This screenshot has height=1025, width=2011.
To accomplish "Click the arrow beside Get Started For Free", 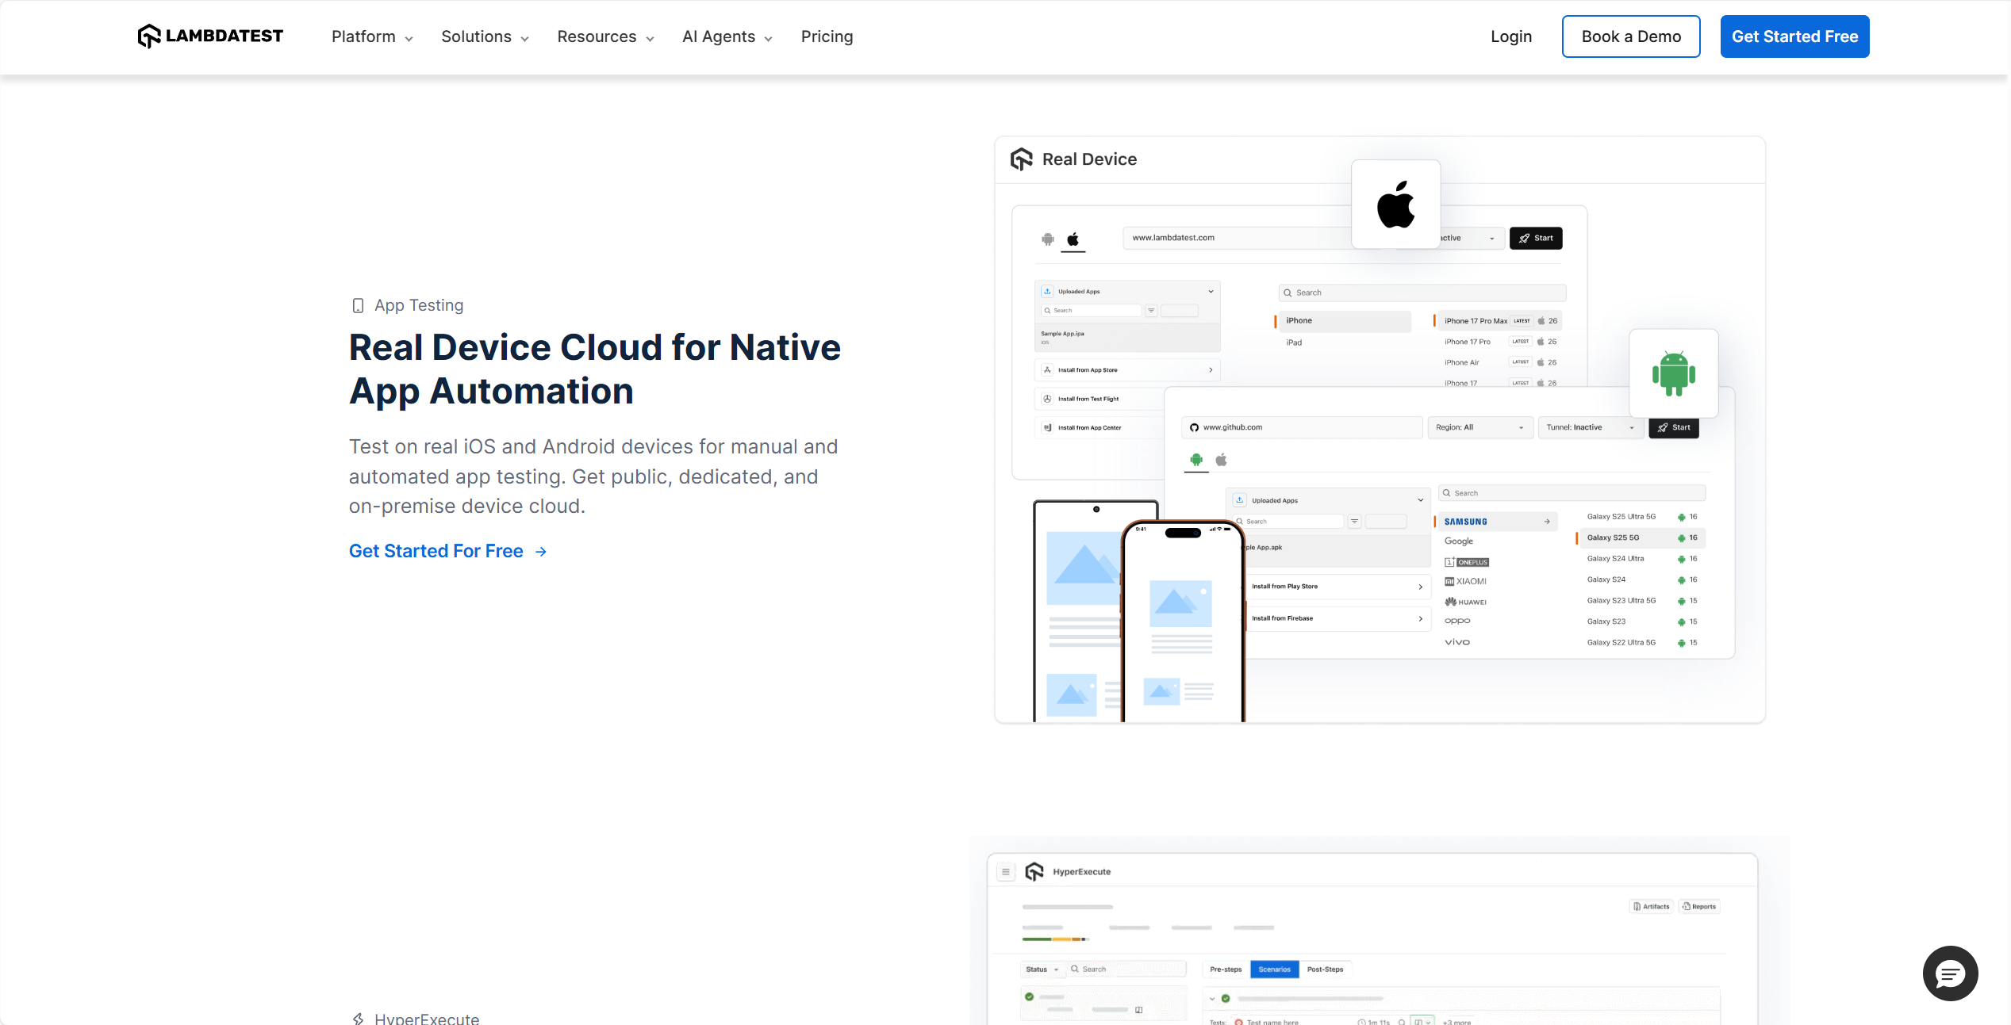I will (x=541, y=552).
